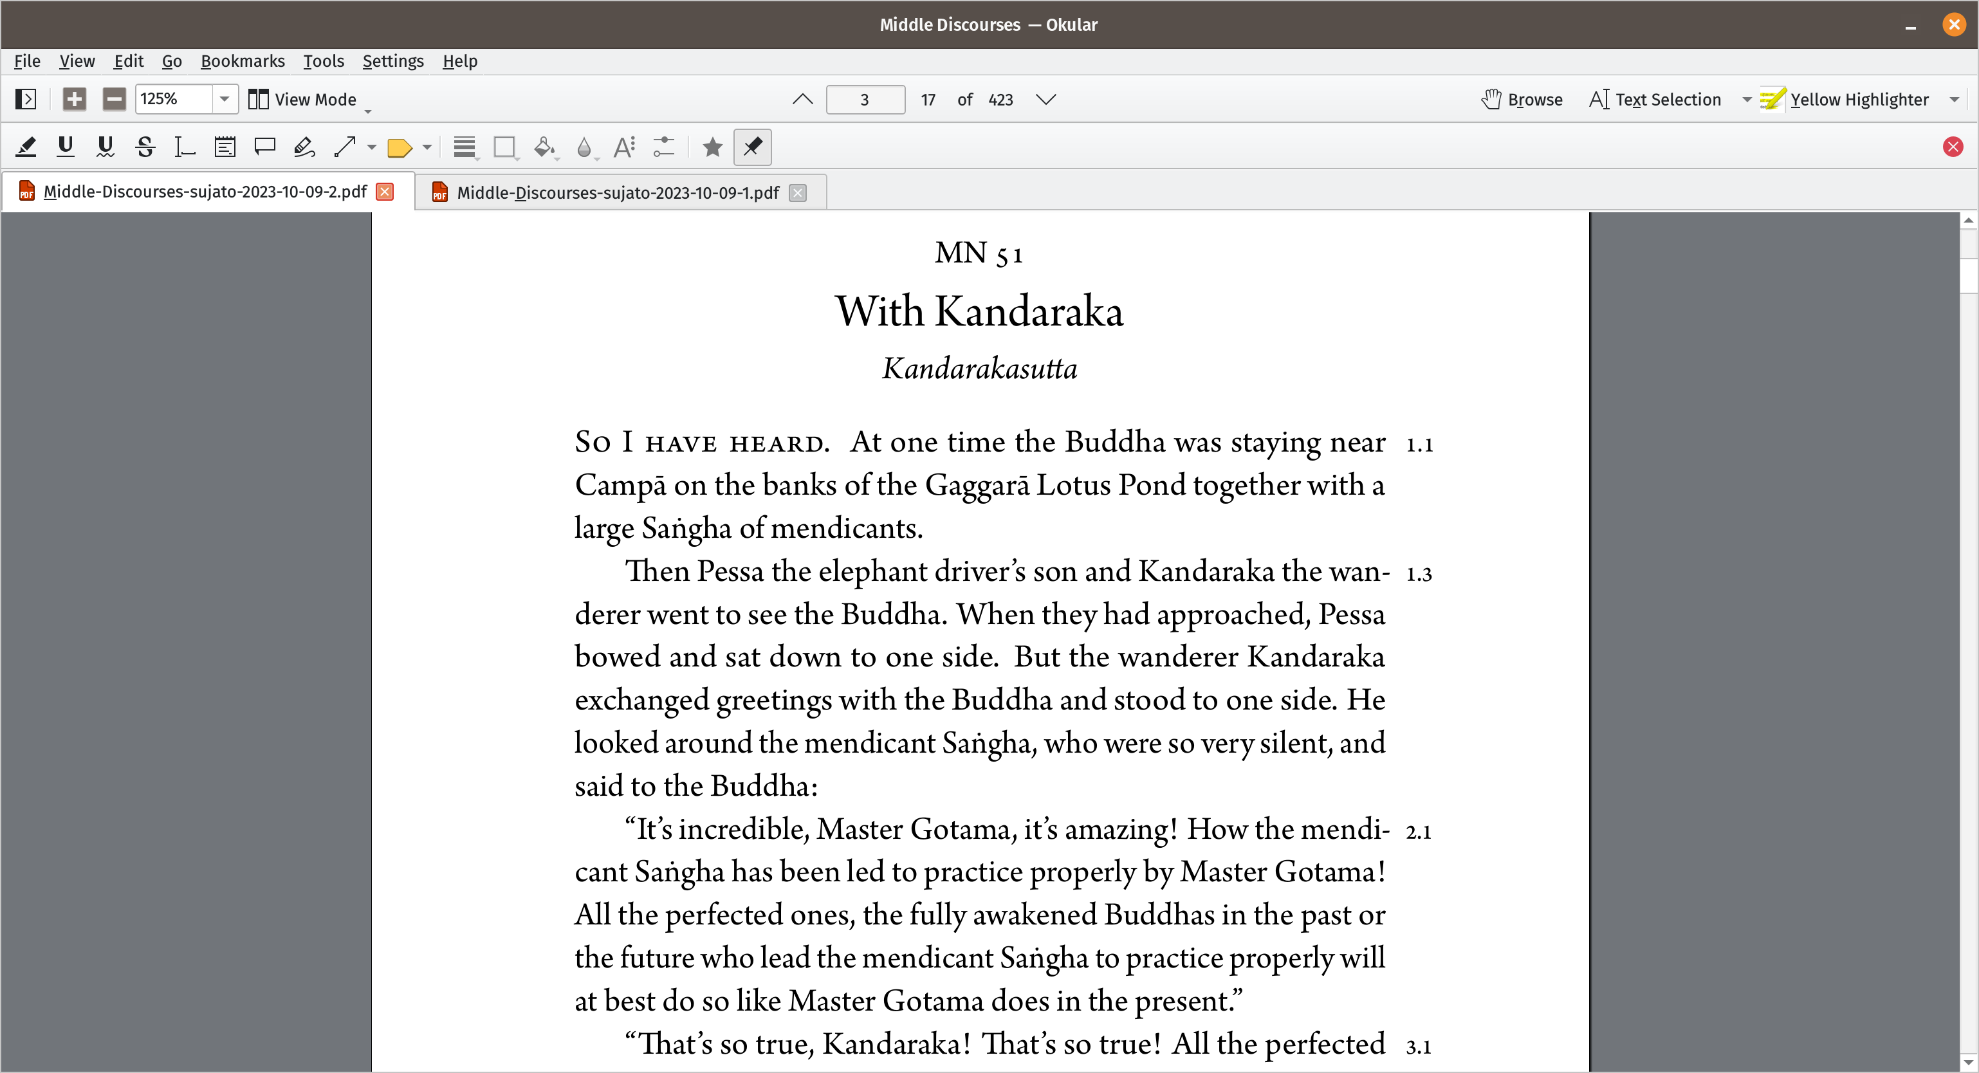
Task: Click the heading With Kandaraka
Action: 979,312
